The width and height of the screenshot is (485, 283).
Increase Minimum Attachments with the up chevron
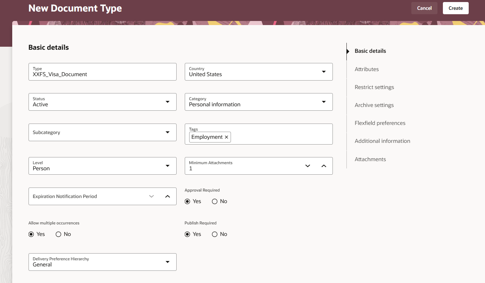pos(324,166)
